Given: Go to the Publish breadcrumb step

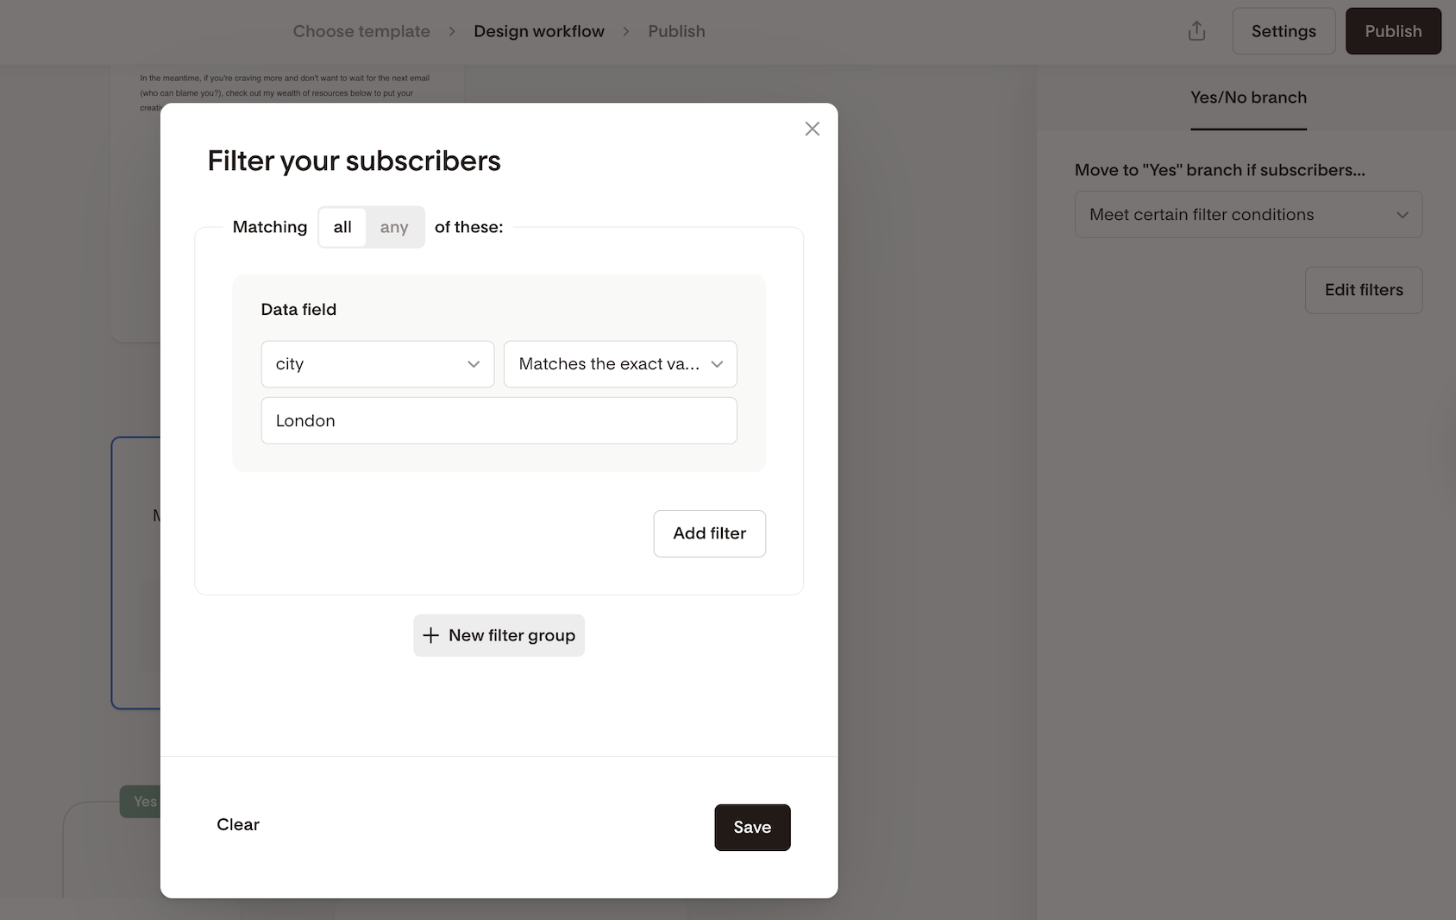Looking at the screenshot, I should (676, 31).
